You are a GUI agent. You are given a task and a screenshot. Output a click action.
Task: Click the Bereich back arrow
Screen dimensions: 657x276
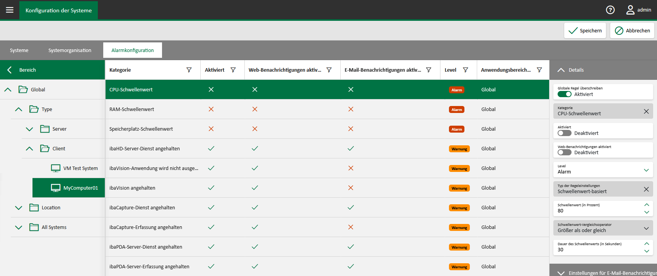click(10, 70)
